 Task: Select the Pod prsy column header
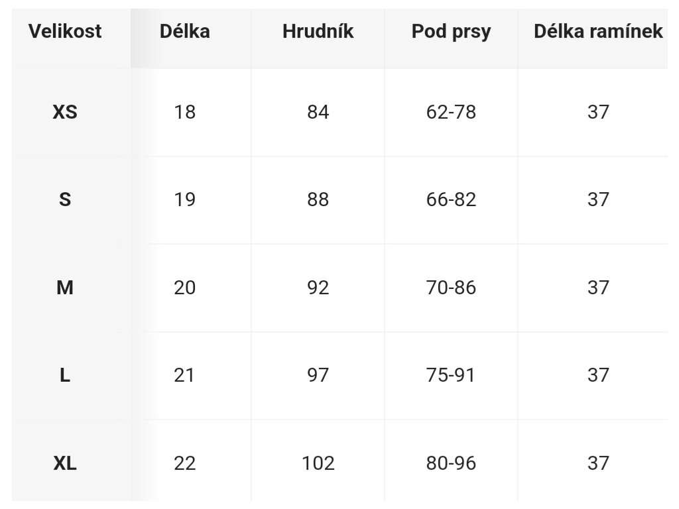pos(451,32)
